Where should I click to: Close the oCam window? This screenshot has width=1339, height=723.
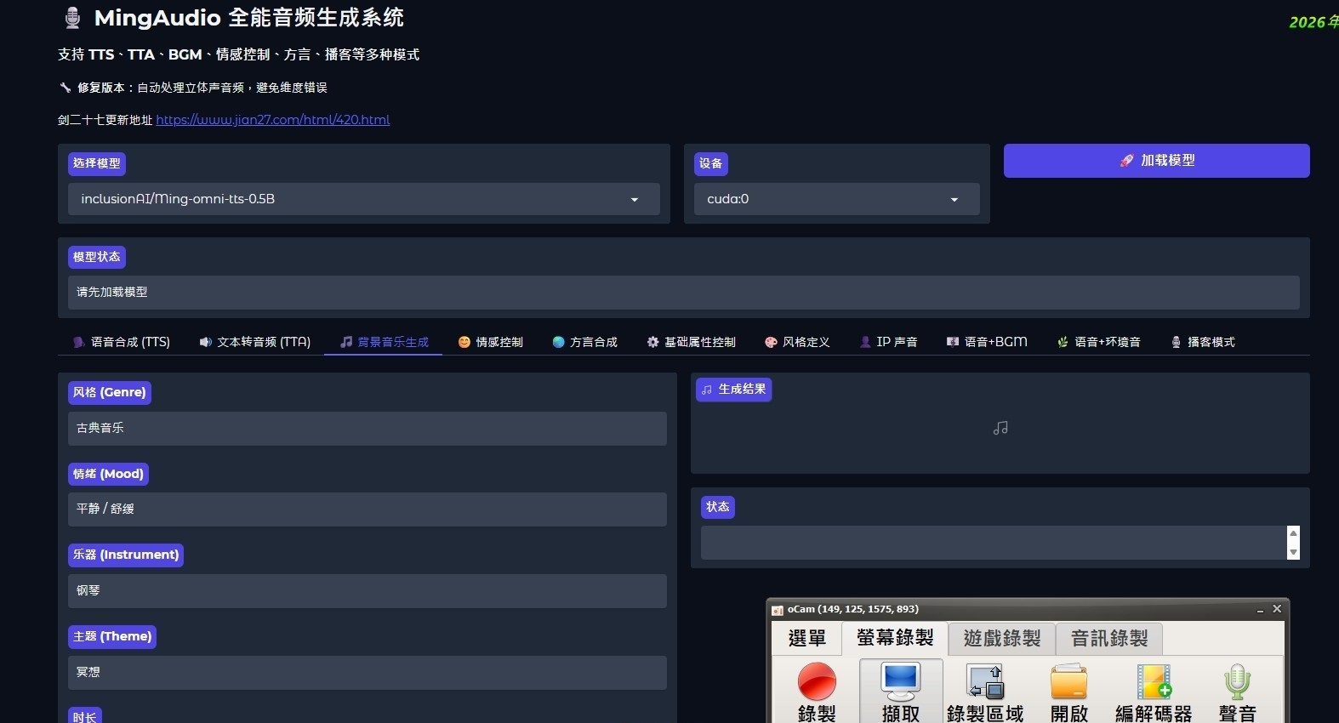(1277, 609)
